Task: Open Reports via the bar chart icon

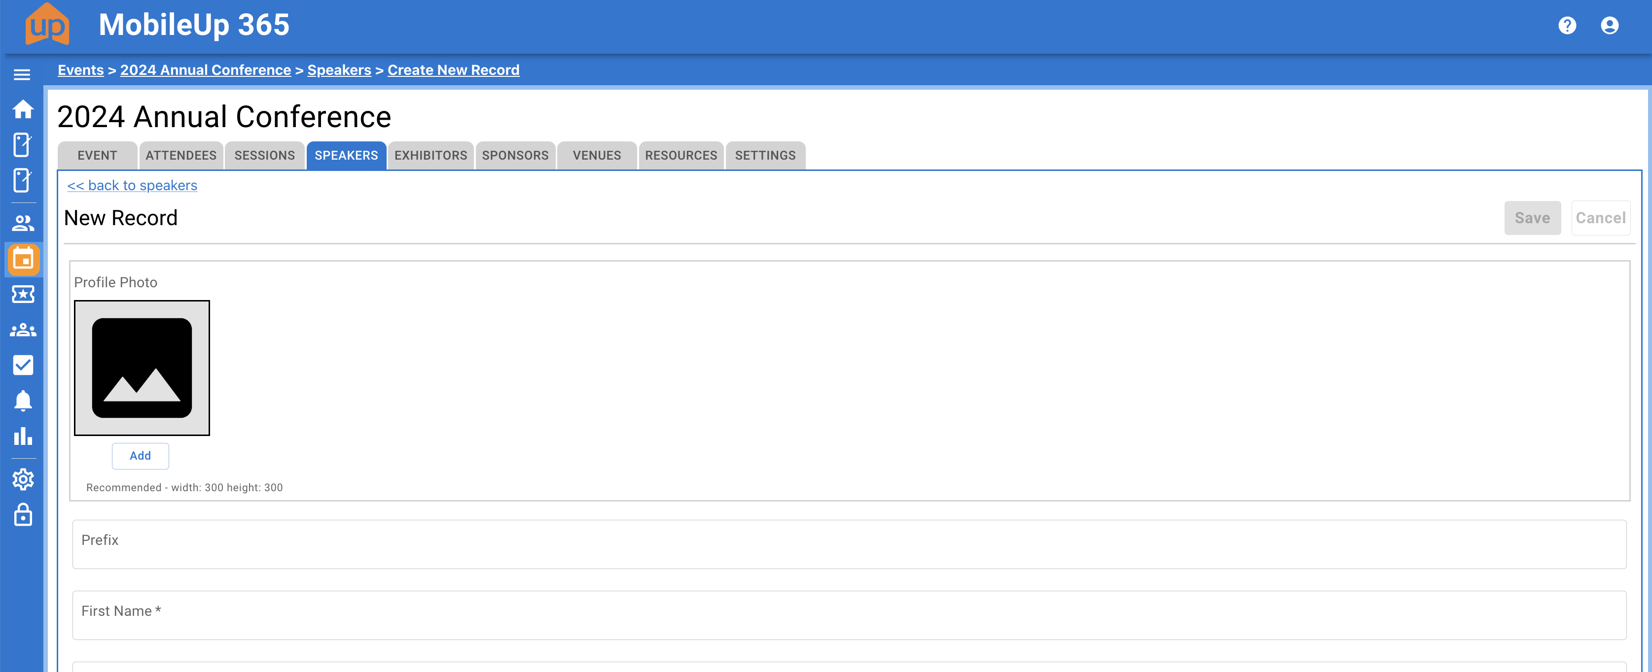Action: [x=23, y=437]
